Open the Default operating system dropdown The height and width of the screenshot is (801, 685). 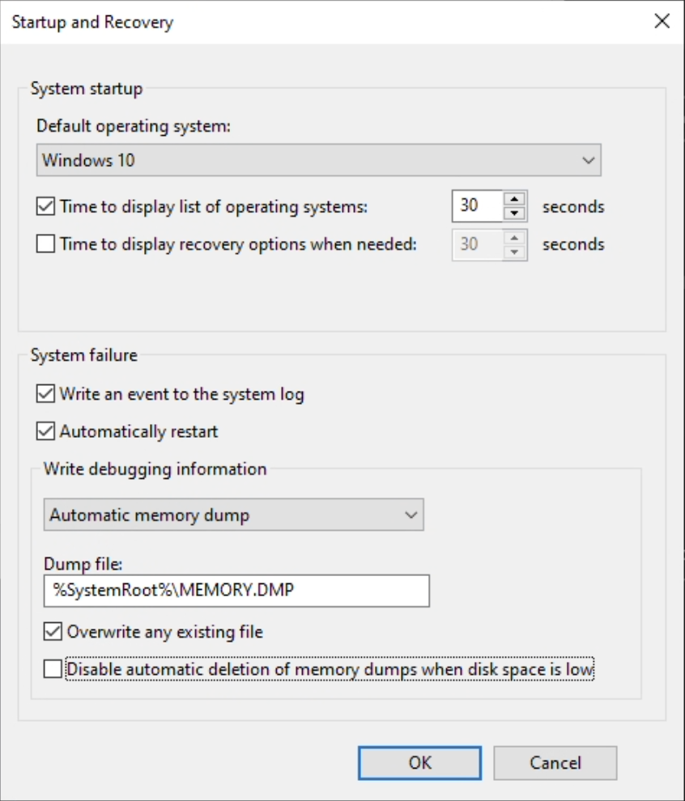click(x=592, y=159)
